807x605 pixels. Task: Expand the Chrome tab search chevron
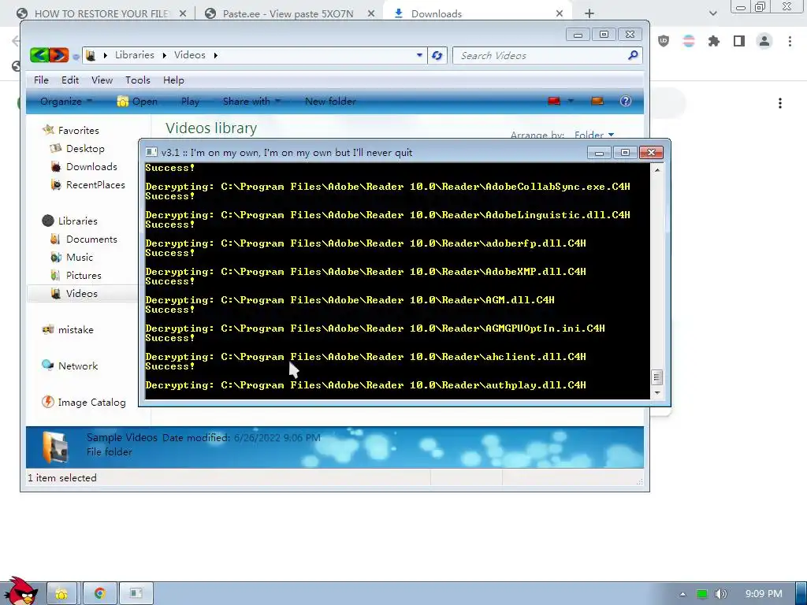coord(712,13)
